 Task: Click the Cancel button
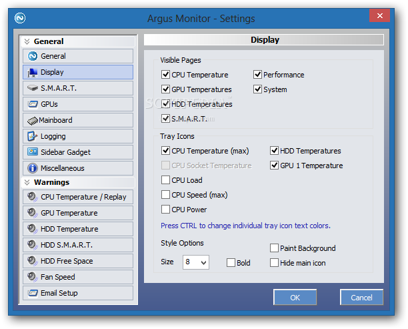[x=361, y=297]
